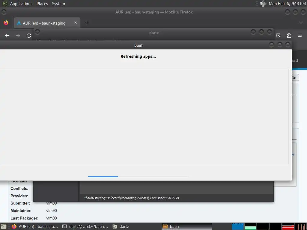Open the System menu
Viewport: 307px width, 230px height.
[58, 4]
